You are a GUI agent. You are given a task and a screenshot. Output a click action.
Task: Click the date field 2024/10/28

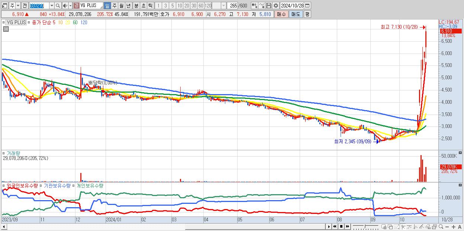[292, 6]
